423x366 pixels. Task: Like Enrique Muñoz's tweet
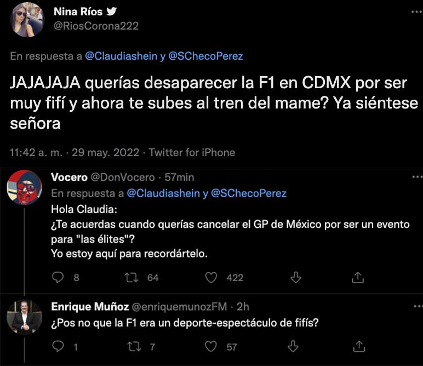211,346
